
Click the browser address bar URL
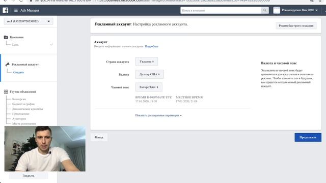(182, 1)
